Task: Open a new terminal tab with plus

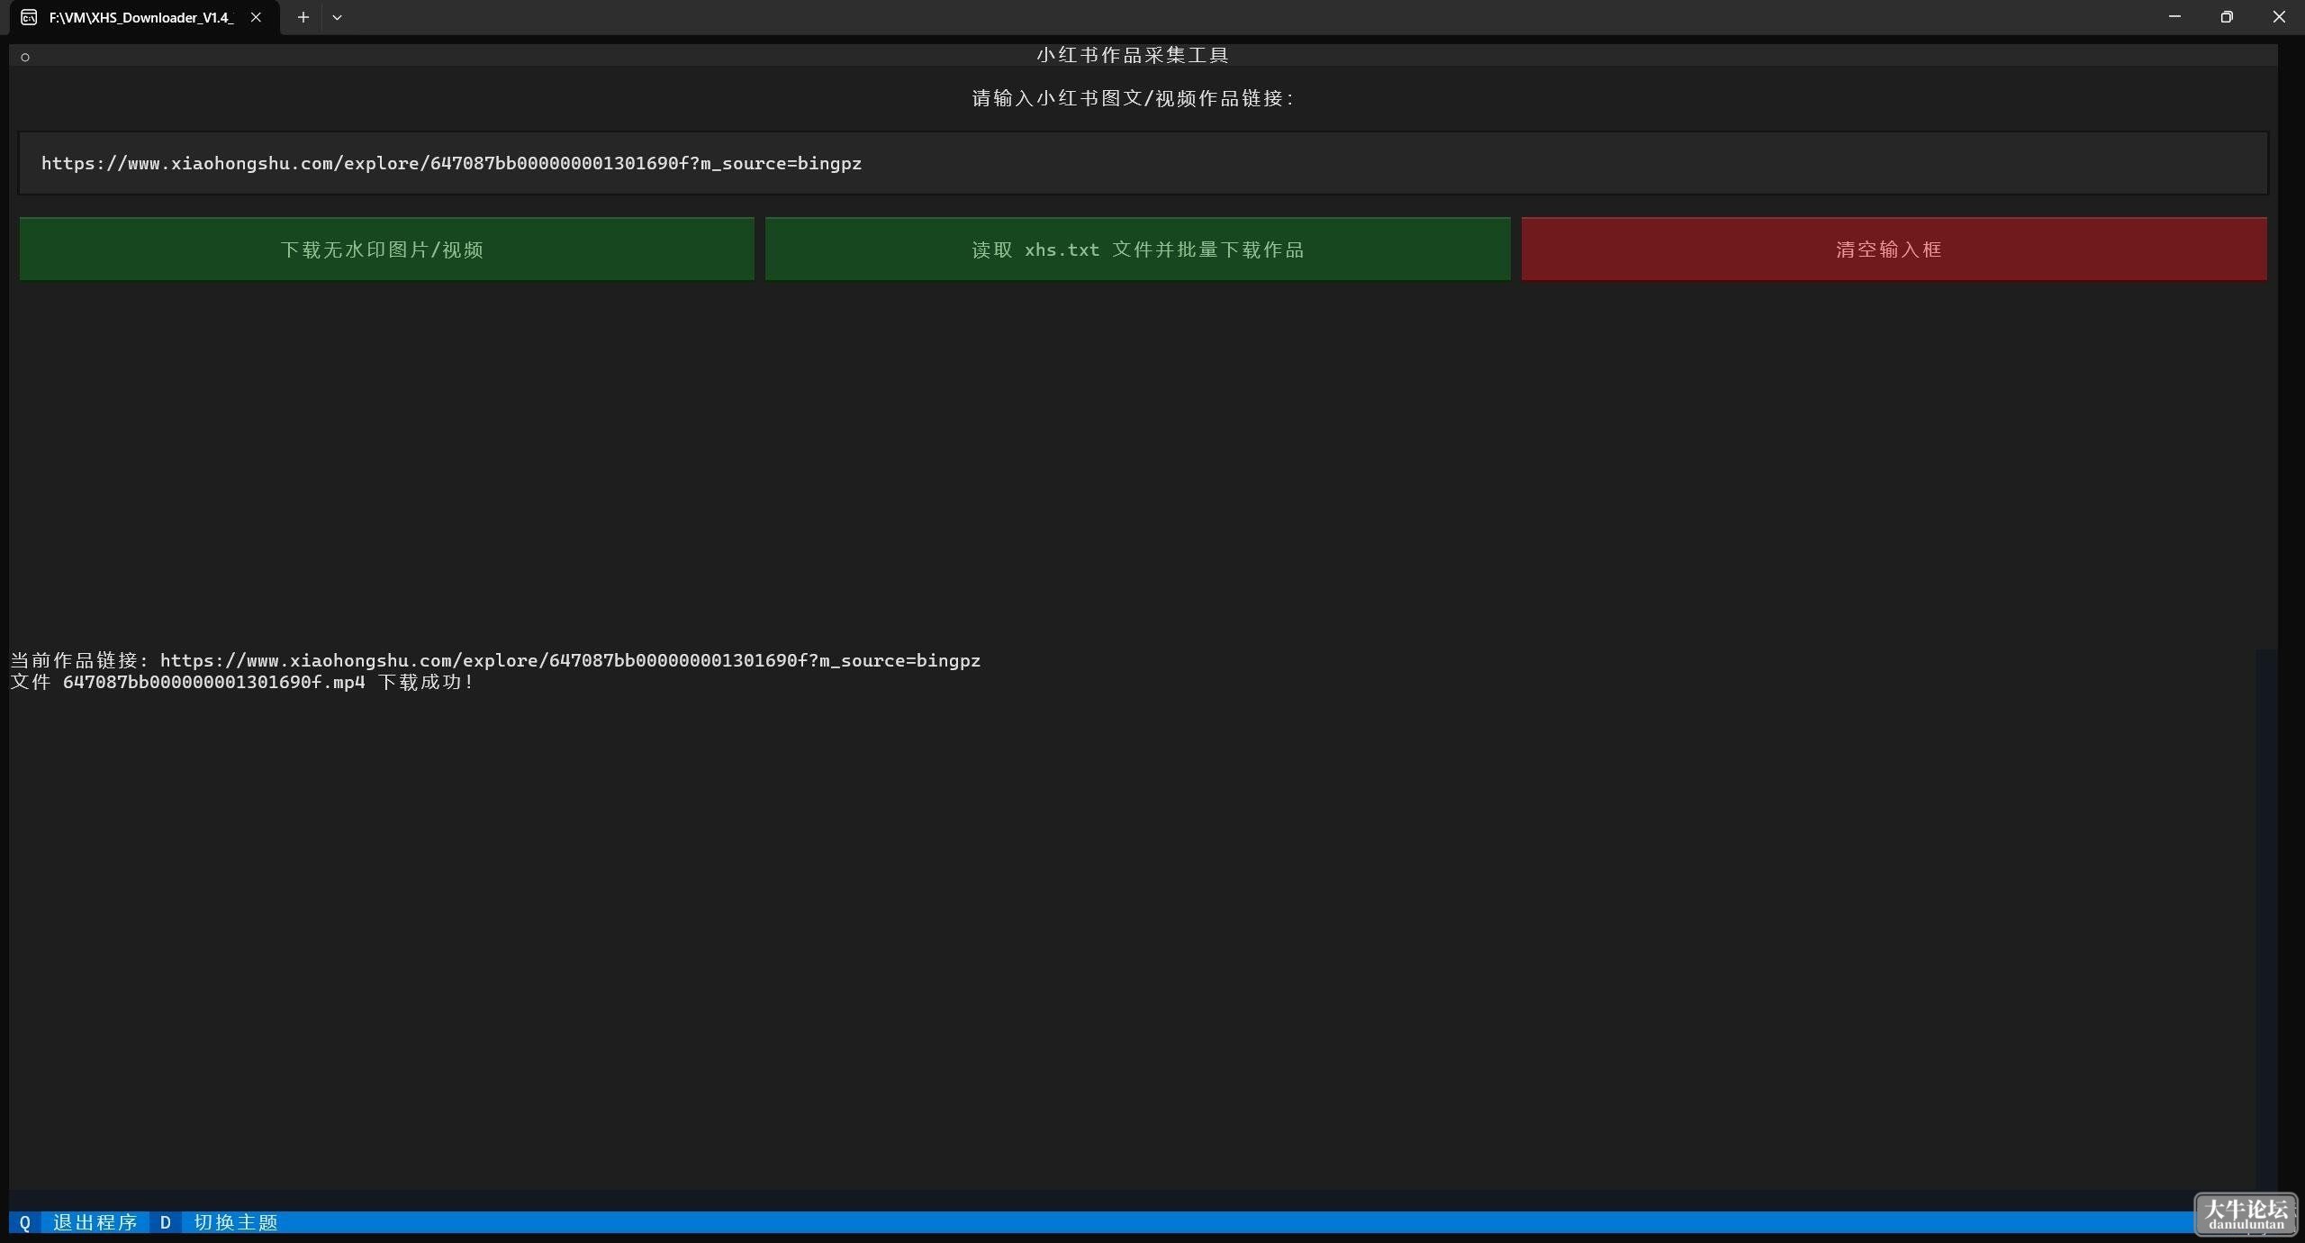Action: pyautogui.click(x=303, y=17)
